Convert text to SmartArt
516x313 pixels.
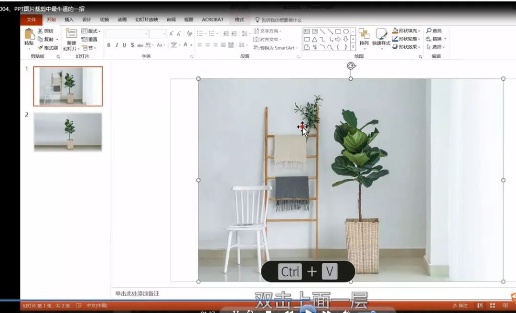275,48
